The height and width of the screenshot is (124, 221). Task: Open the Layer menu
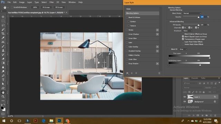click(29, 2)
